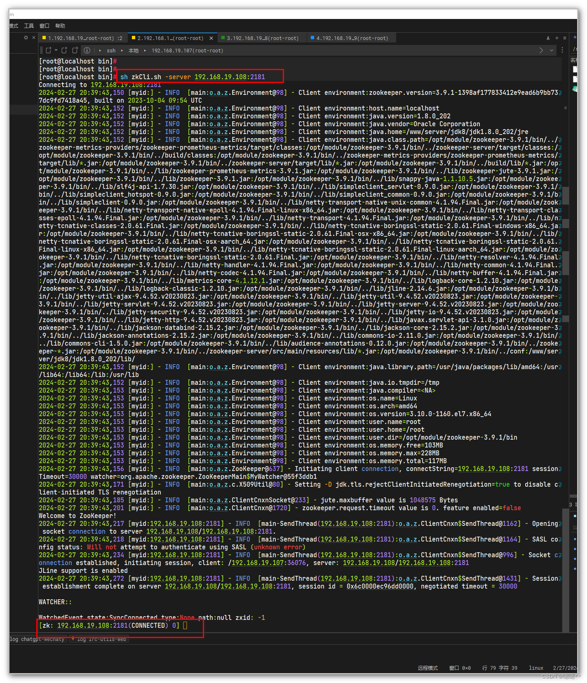This screenshot has height=683, width=587.
Task: Click the 远程模式 status bar item
Action: pos(428,668)
